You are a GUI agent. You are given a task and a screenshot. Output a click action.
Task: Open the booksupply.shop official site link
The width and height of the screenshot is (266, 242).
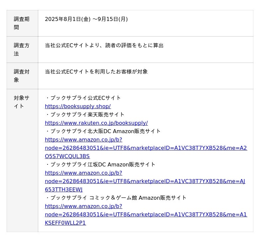click(78, 106)
